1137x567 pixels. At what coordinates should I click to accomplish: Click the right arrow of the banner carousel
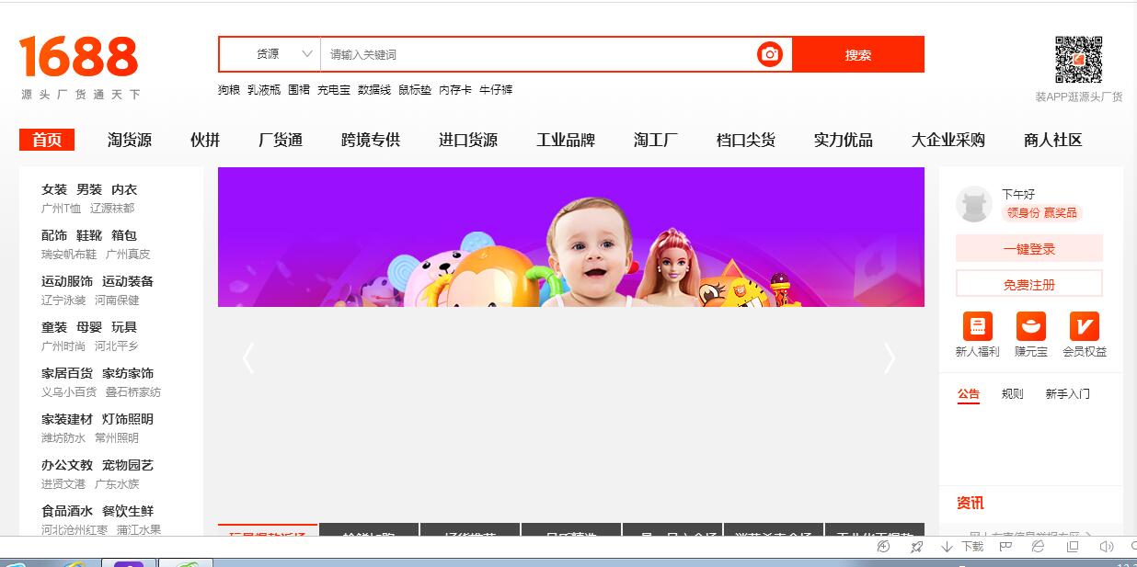889,358
